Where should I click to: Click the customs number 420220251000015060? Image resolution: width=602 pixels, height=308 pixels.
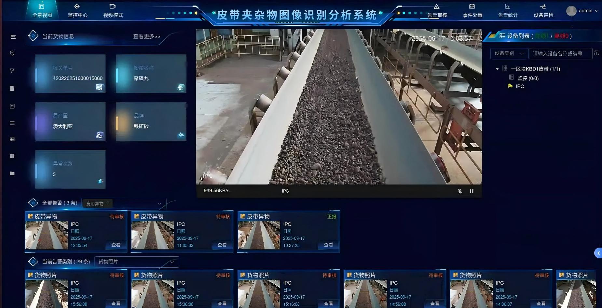tap(77, 78)
